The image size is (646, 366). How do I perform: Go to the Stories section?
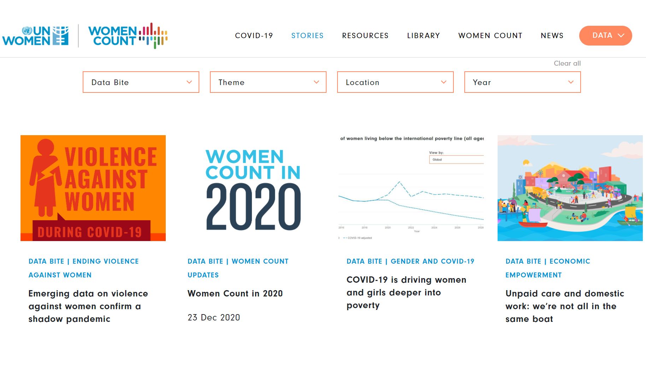(x=307, y=36)
